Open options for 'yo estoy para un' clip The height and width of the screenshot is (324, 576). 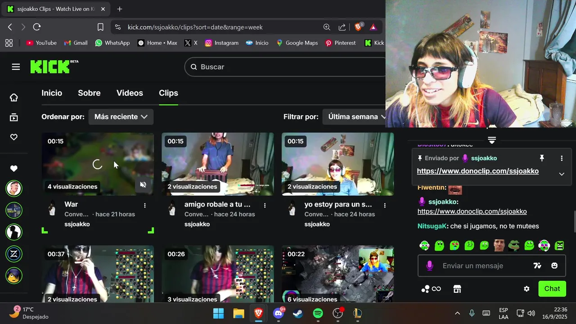click(x=385, y=205)
